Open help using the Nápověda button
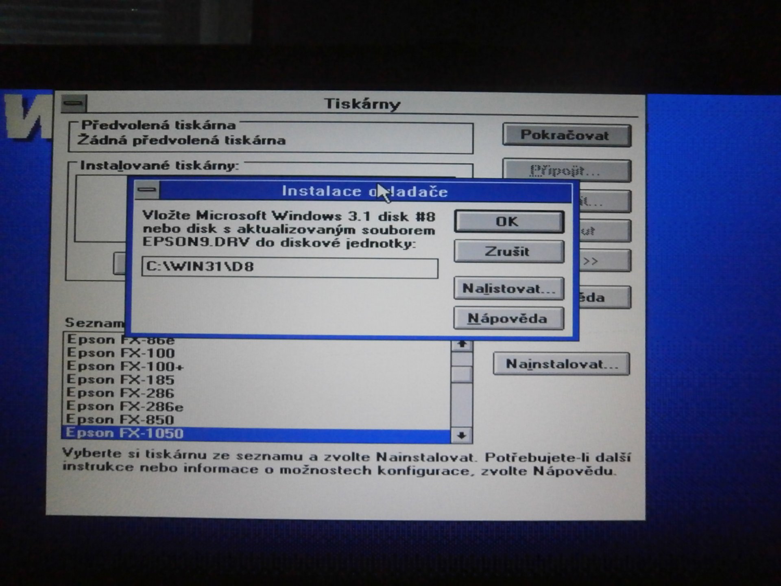781x586 pixels. [x=508, y=318]
